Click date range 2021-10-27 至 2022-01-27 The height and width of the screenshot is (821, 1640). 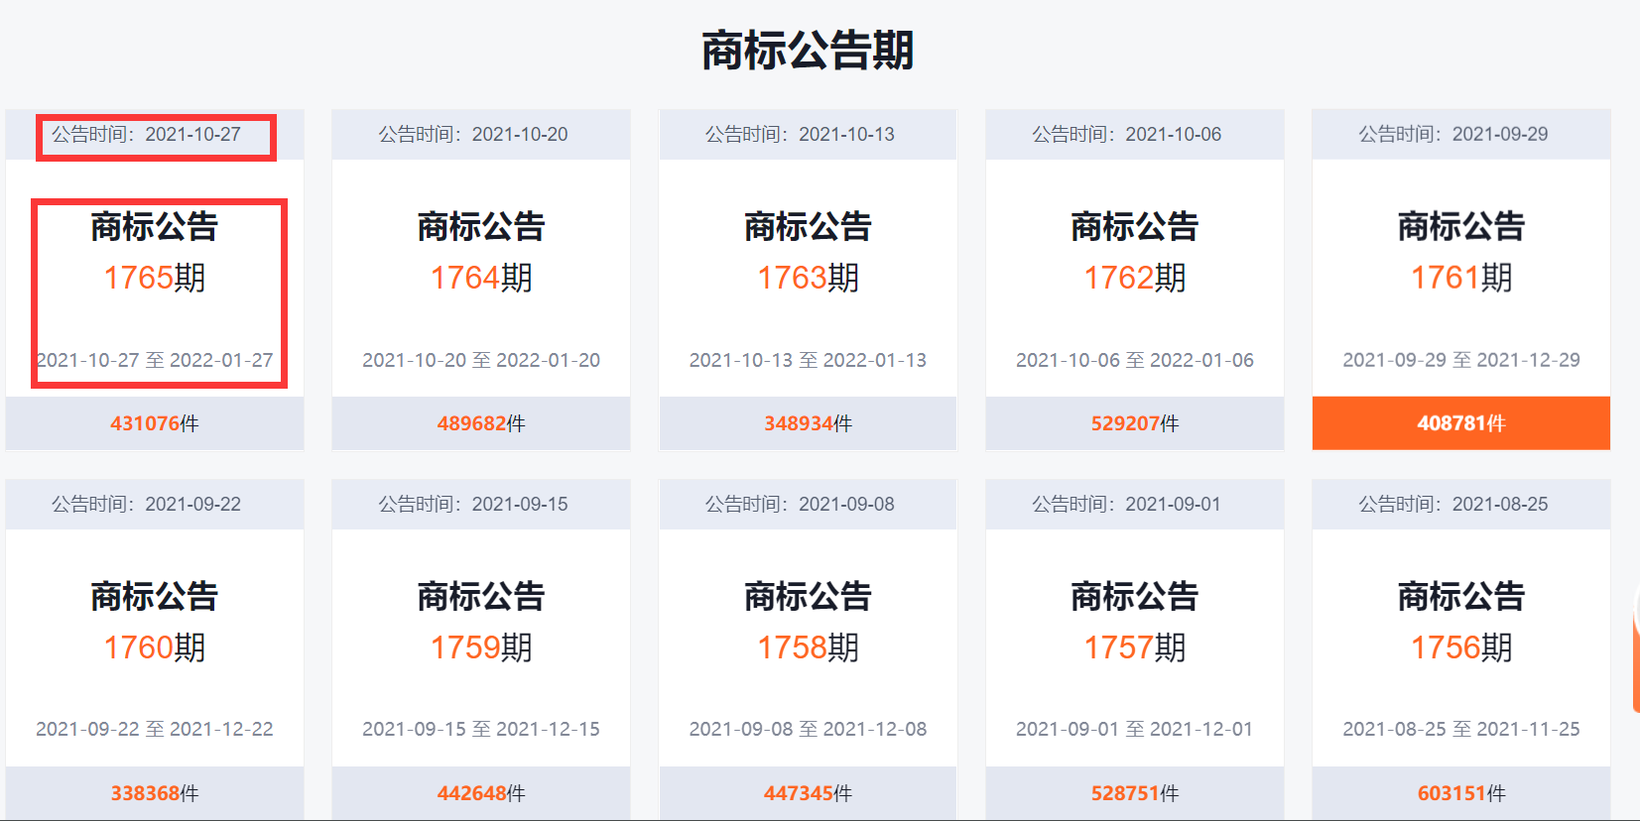155,360
